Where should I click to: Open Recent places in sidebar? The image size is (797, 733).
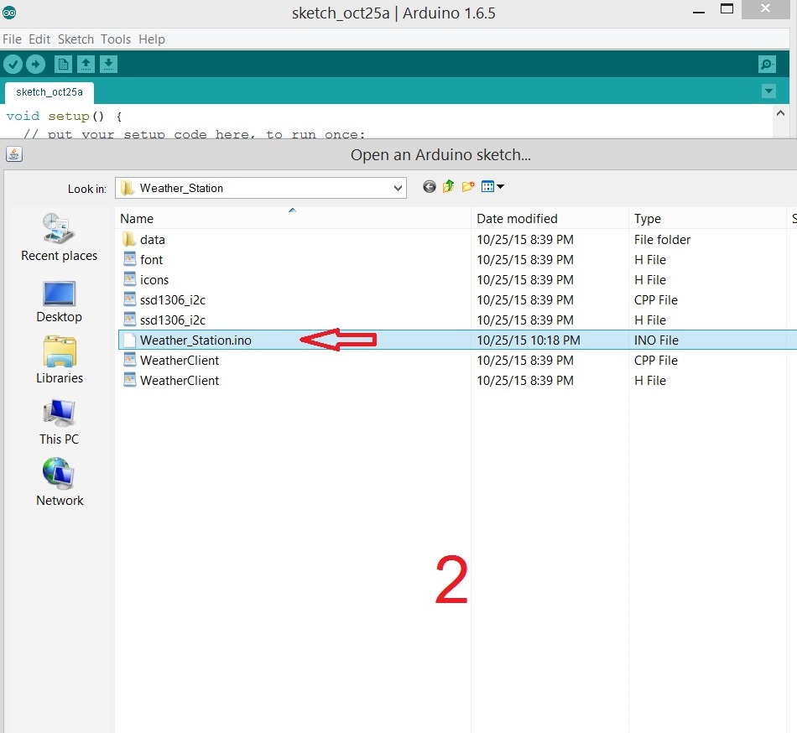(x=59, y=237)
